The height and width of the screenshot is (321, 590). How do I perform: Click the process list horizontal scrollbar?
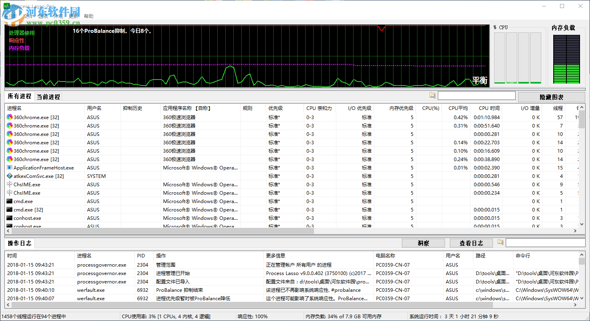click(x=160, y=231)
